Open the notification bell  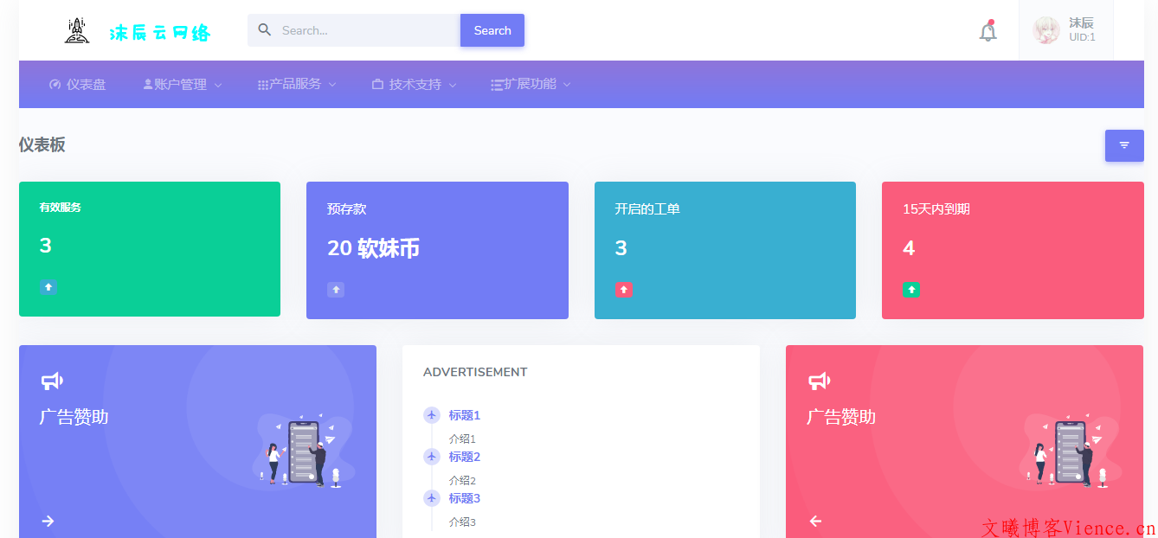click(988, 32)
